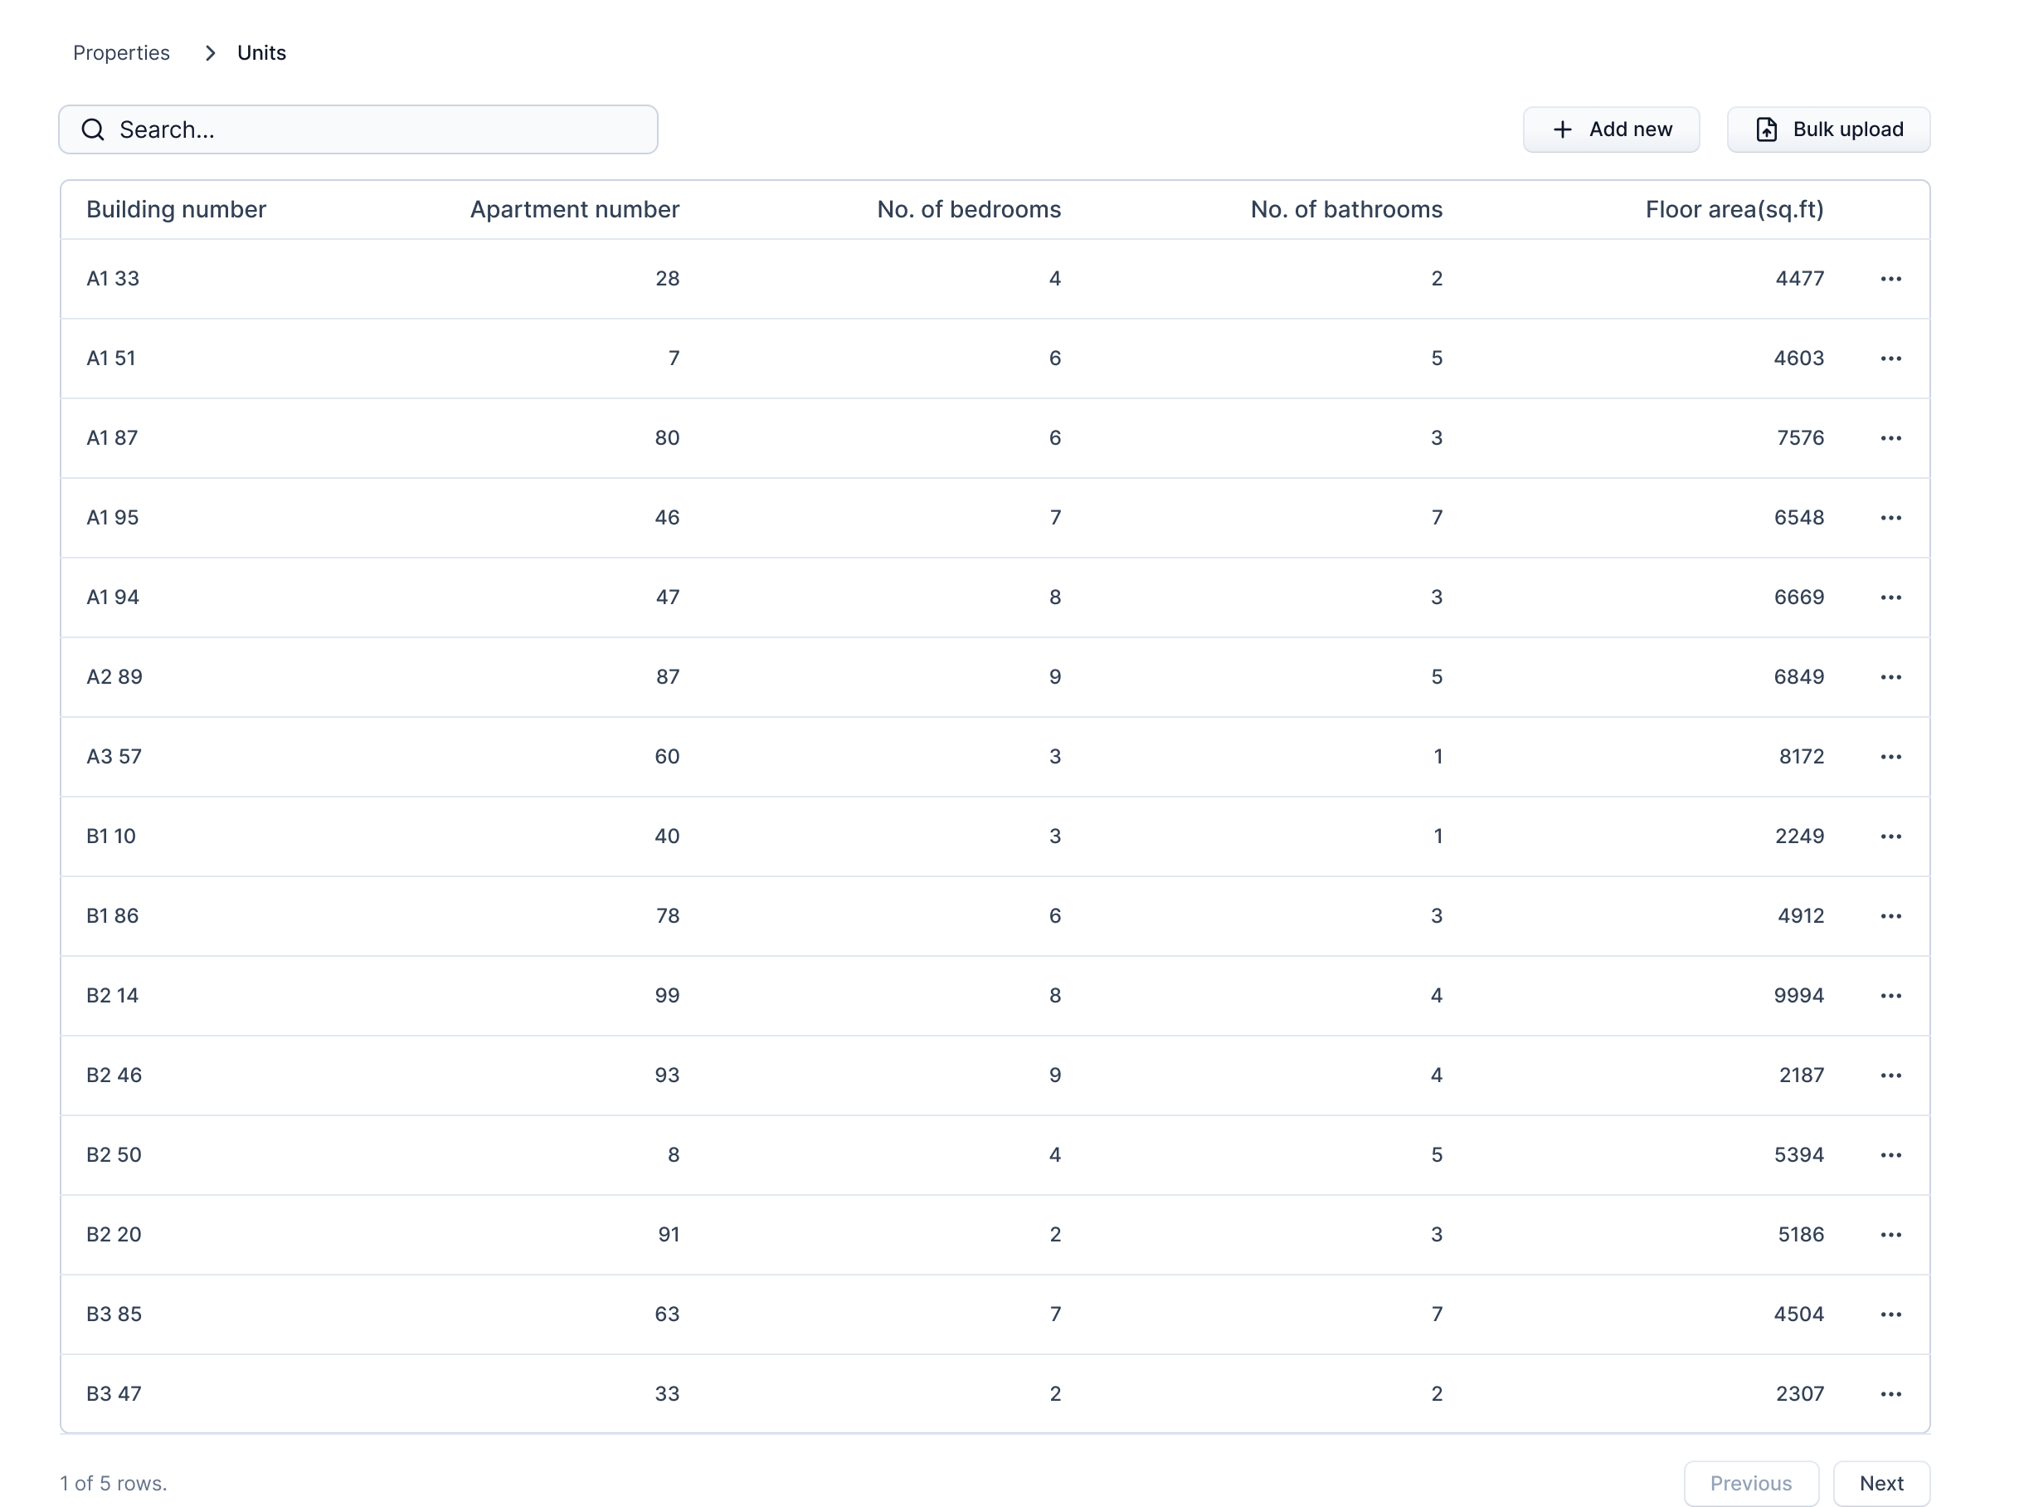Image resolution: width=2024 pixels, height=1507 pixels.
Task: Click the ellipsis icon on row A1 87
Action: pos(1890,438)
